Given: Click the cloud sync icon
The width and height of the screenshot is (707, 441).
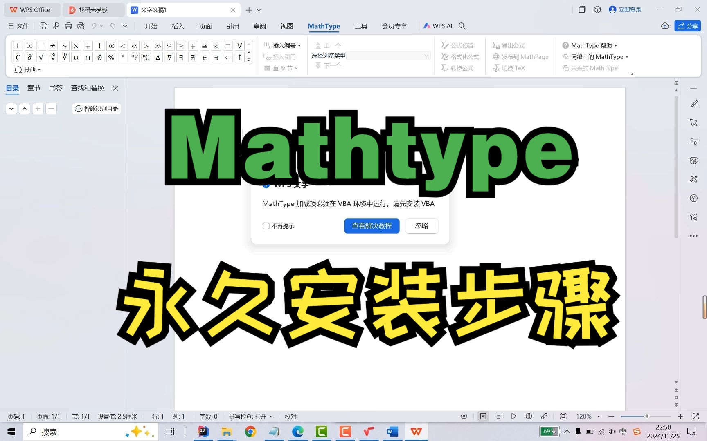Looking at the screenshot, I should tap(665, 26).
